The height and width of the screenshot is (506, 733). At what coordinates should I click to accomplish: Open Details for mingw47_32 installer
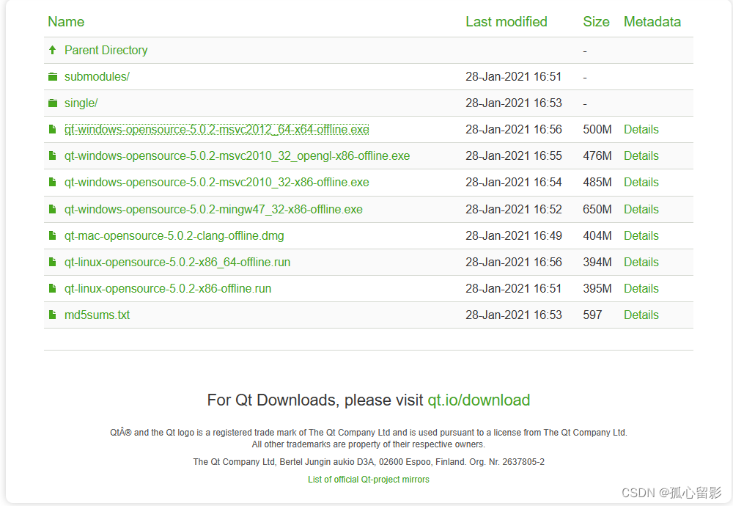(641, 209)
